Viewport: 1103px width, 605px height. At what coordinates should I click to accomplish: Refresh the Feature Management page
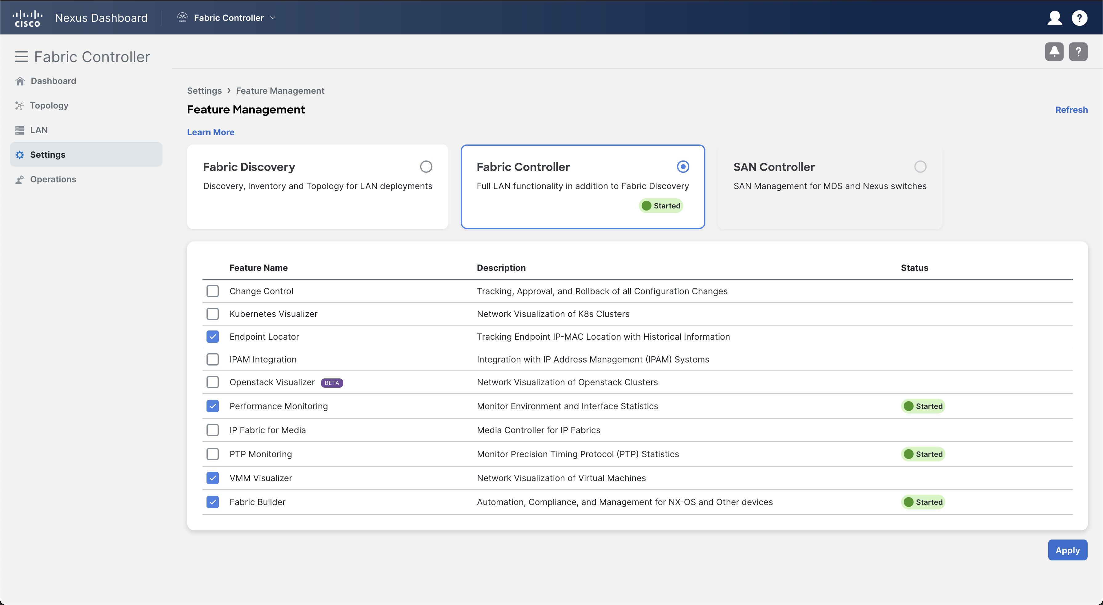(x=1071, y=109)
